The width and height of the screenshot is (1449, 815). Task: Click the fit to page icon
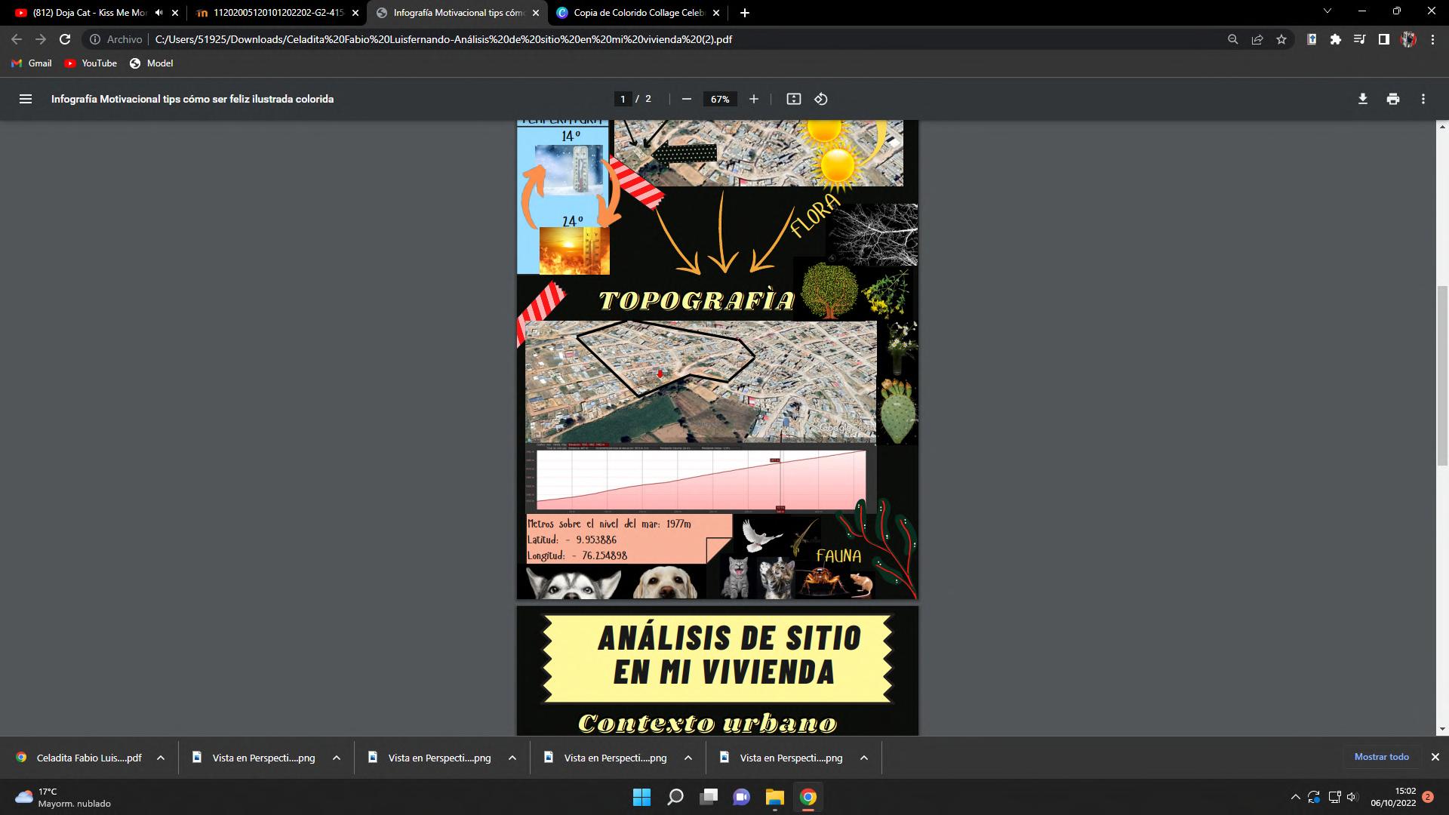pos(793,99)
